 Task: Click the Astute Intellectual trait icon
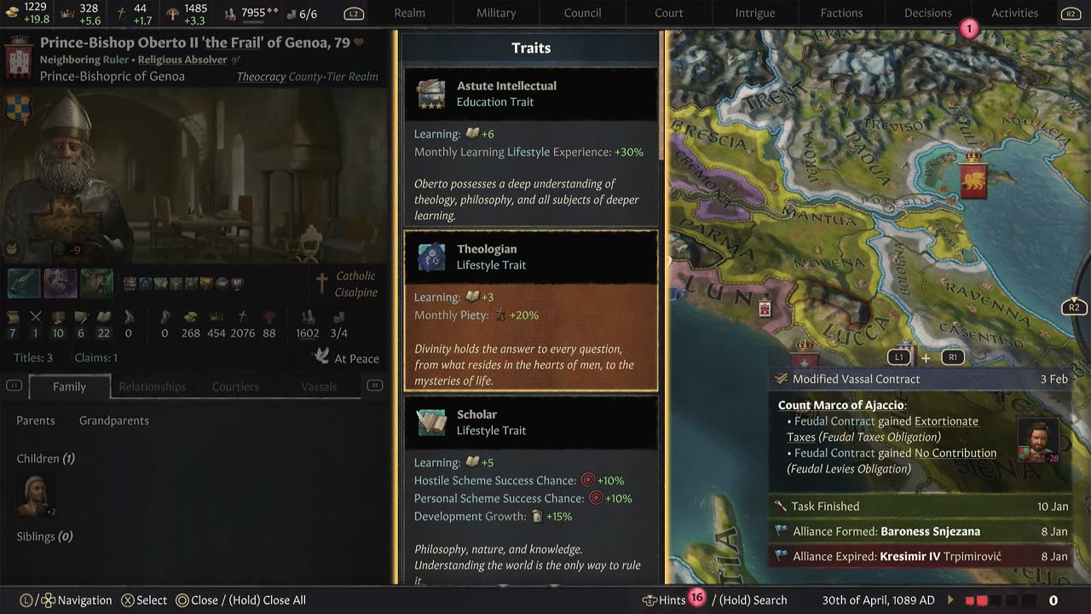(431, 94)
